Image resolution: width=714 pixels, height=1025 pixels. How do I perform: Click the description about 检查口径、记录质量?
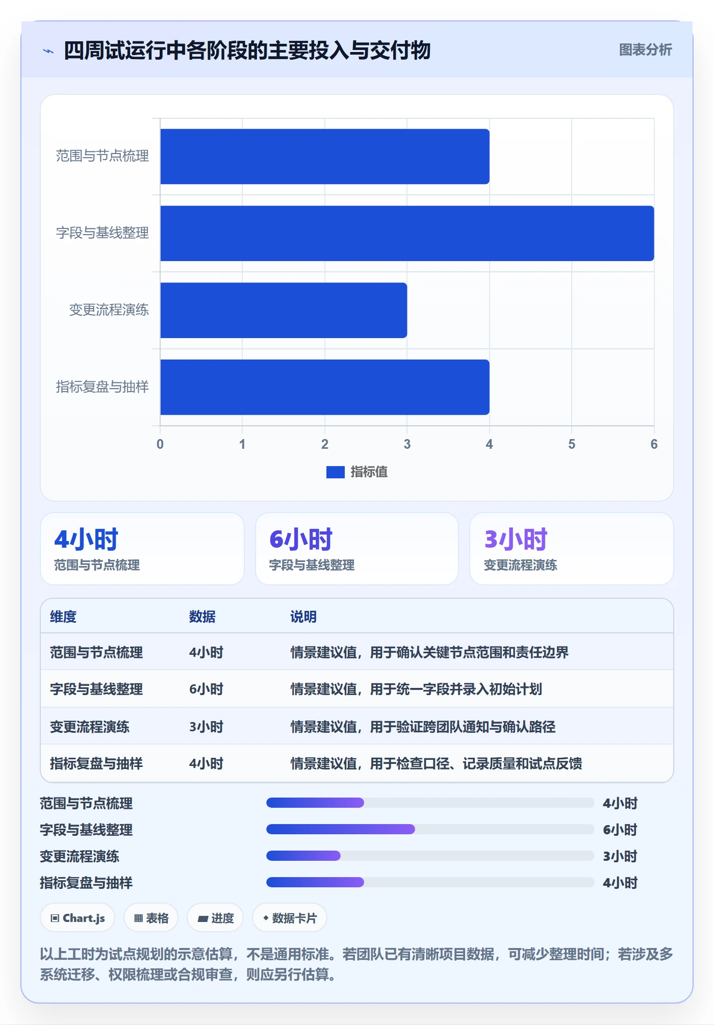coord(437,763)
